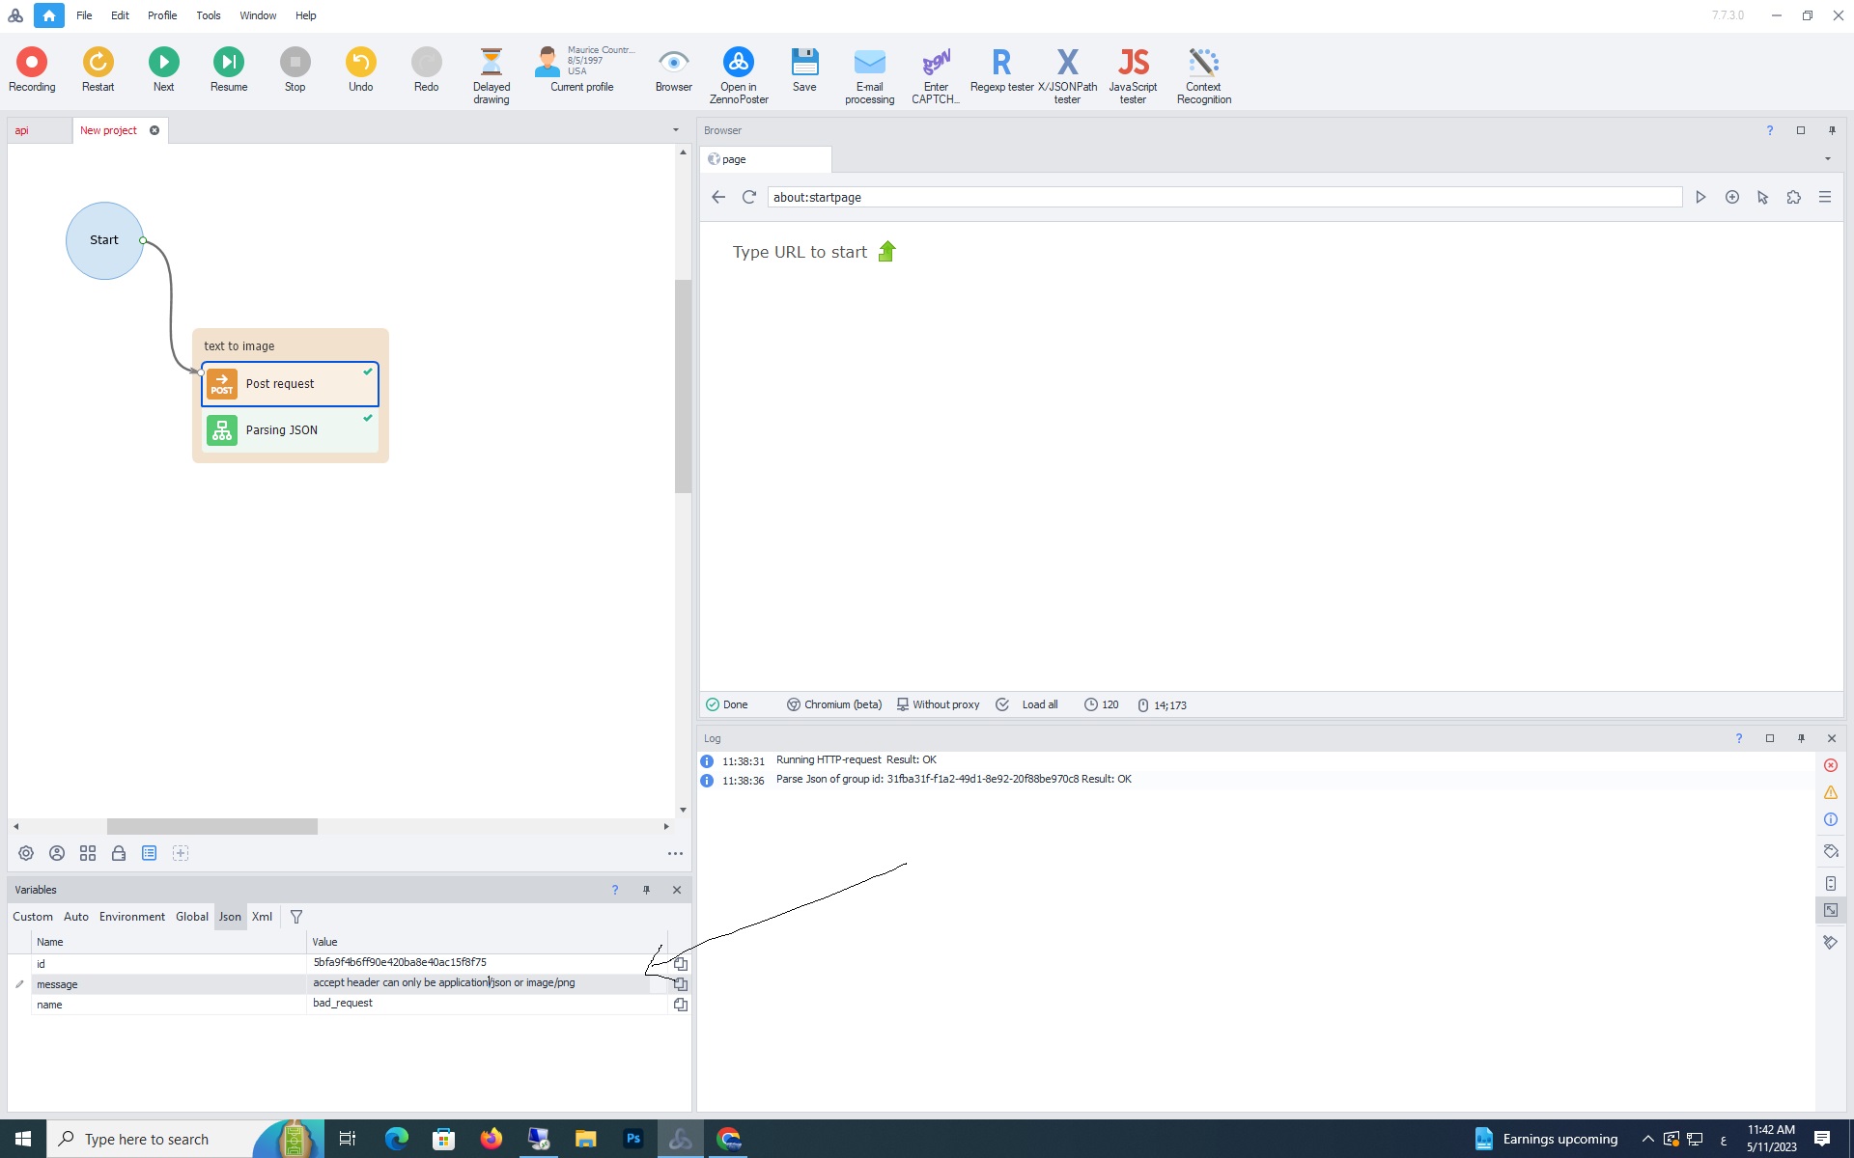This screenshot has width=1854, height=1158.
Task: Toggle Without proxy status option
Action: [x=938, y=704]
